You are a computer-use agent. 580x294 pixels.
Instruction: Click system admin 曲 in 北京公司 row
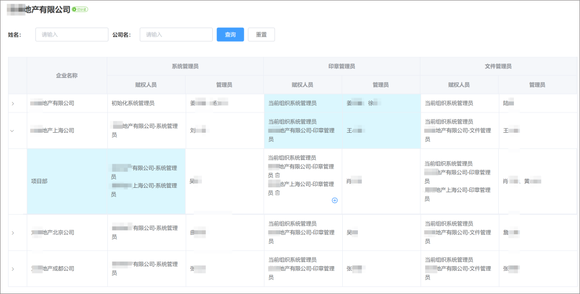198,233
